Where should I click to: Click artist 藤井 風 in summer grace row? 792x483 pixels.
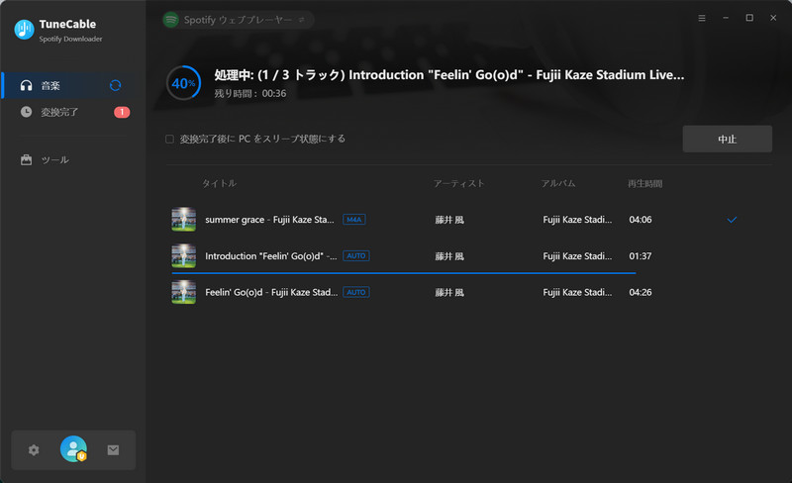(x=449, y=220)
